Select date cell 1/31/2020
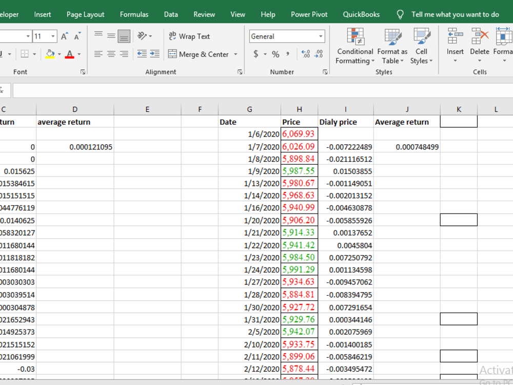513x385 pixels. tap(250, 319)
